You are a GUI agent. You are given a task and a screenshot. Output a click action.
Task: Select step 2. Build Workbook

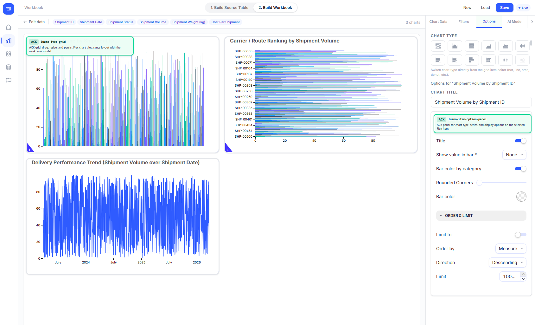point(275,8)
